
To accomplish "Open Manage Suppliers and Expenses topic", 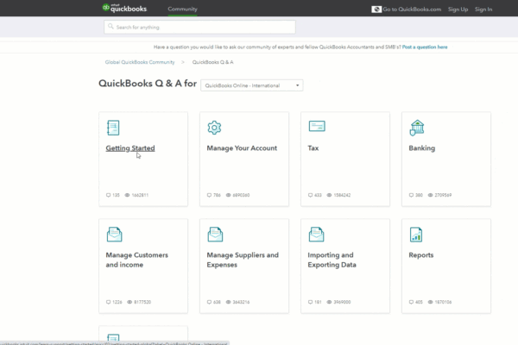I will point(243,260).
